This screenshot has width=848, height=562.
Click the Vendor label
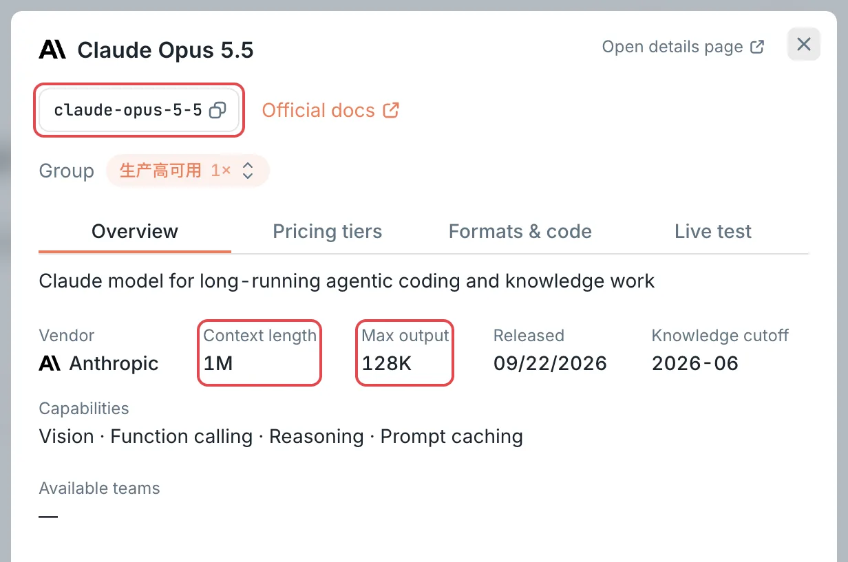tap(67, 336)
